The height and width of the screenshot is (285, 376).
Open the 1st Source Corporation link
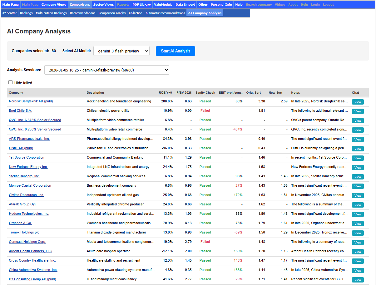point(27,157)
